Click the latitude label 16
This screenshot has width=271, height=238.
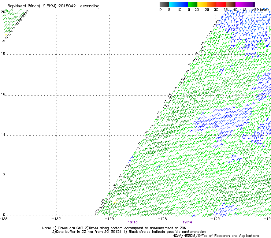coord(3,94)
